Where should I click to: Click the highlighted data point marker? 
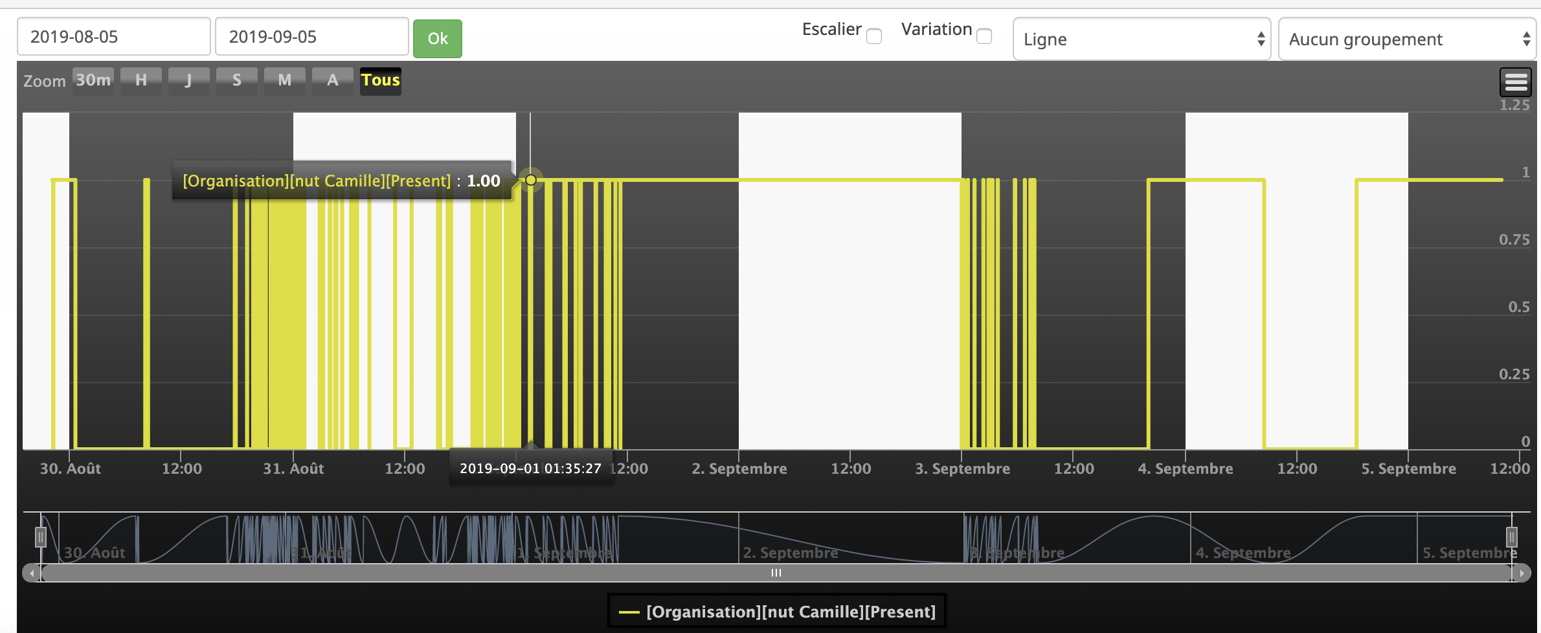click(x=531, y=180)
